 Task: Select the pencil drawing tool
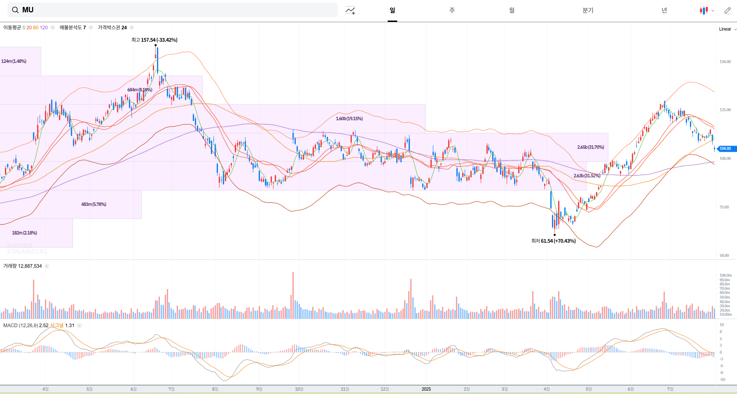point(727,11)
